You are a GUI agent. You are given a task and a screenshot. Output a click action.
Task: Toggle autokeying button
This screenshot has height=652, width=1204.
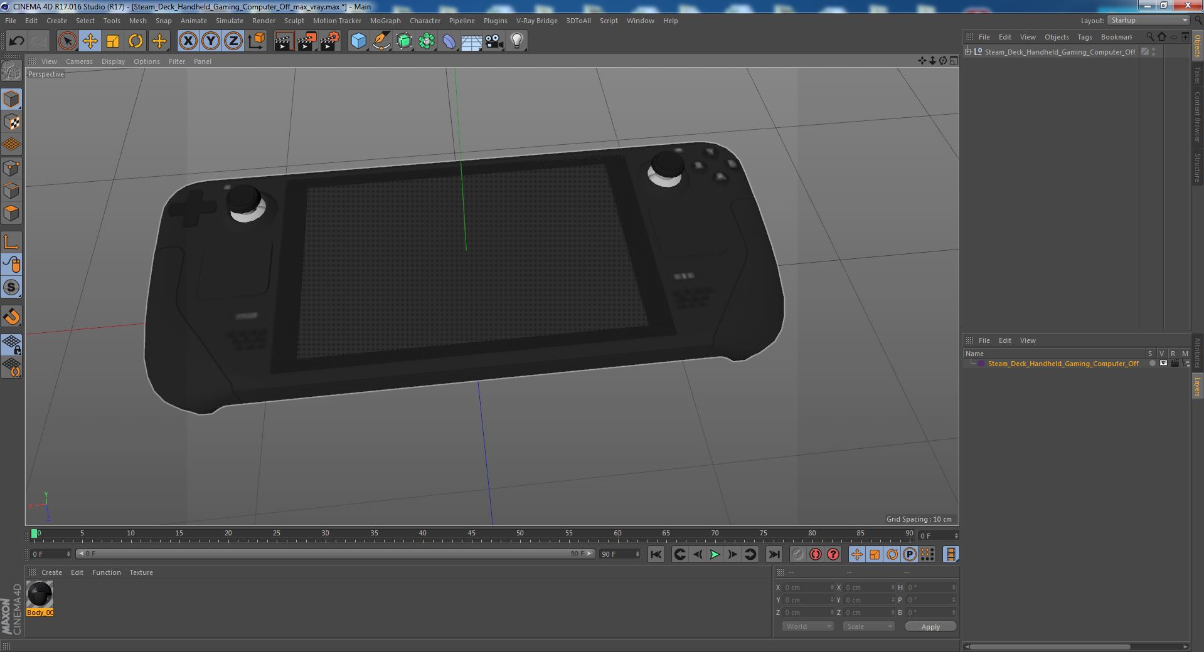point(815,554)
